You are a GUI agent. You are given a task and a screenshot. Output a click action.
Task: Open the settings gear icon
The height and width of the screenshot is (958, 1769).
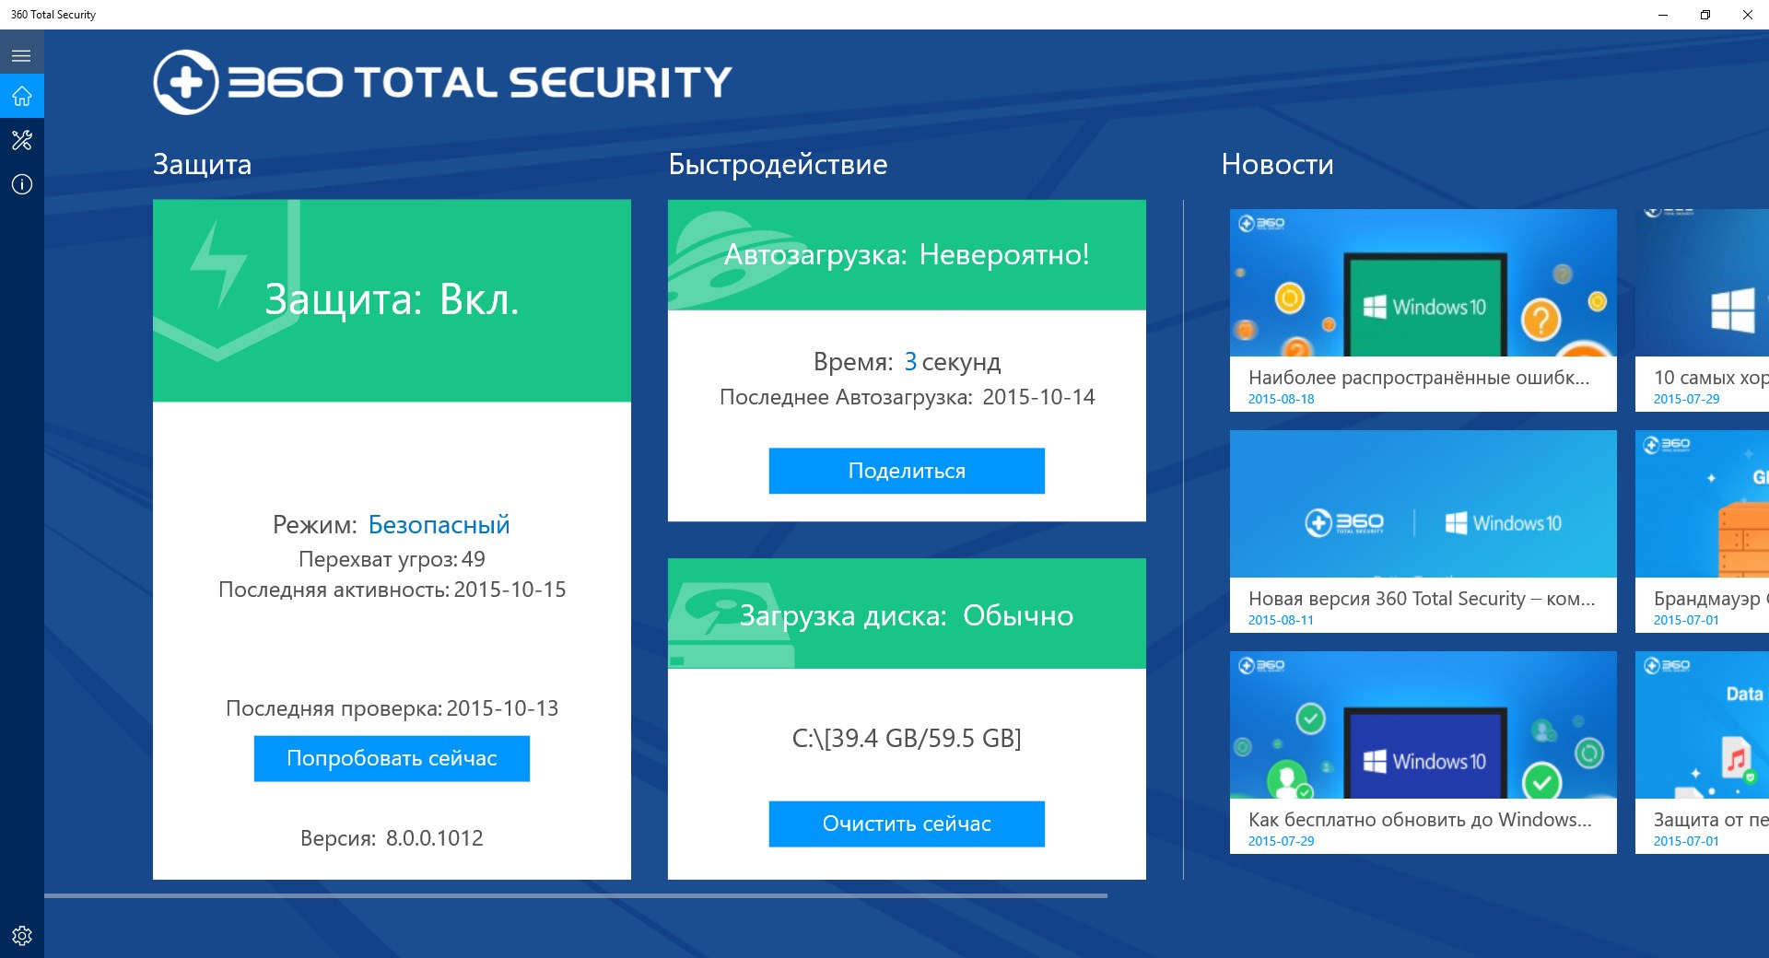(x=21, y=936)
